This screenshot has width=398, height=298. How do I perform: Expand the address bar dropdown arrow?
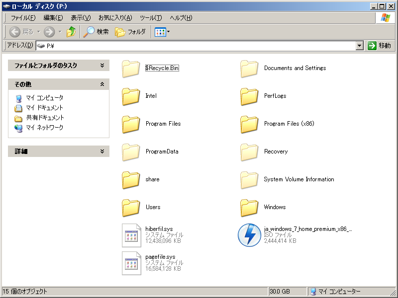(360, 46)
